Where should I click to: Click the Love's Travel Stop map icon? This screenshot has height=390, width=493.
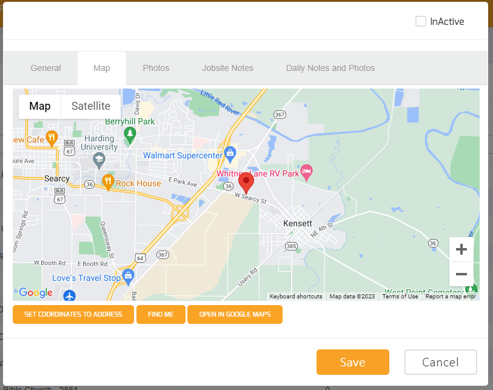click(129, 275)
